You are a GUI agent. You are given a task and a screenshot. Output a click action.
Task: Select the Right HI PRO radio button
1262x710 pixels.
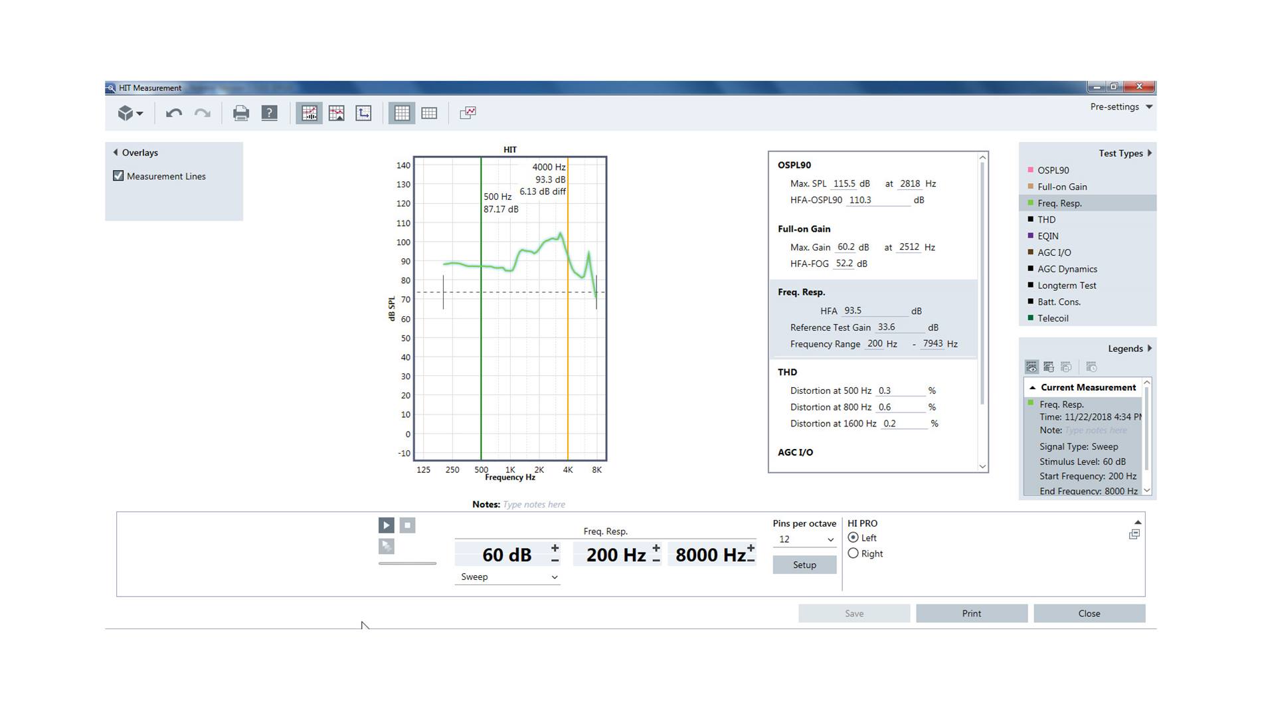pos(853,553)
